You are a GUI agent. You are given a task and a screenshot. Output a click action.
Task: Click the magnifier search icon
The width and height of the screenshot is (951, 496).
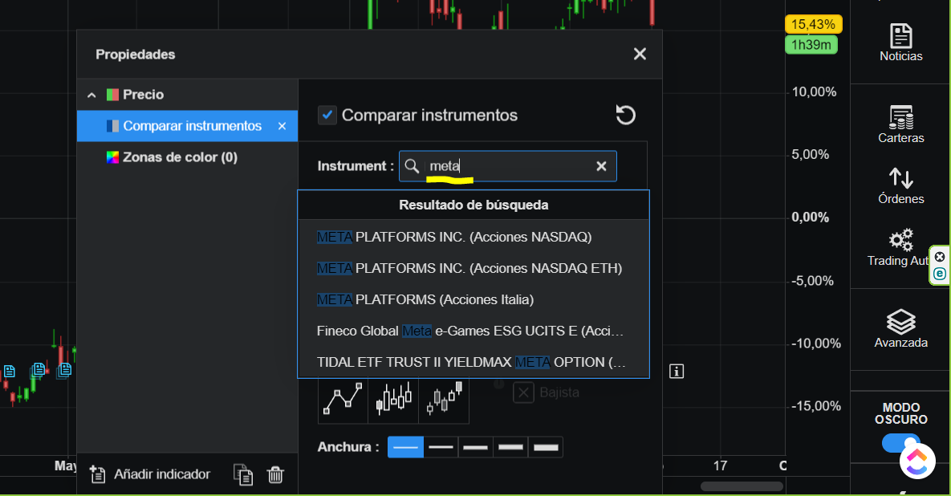pos(412,166)
